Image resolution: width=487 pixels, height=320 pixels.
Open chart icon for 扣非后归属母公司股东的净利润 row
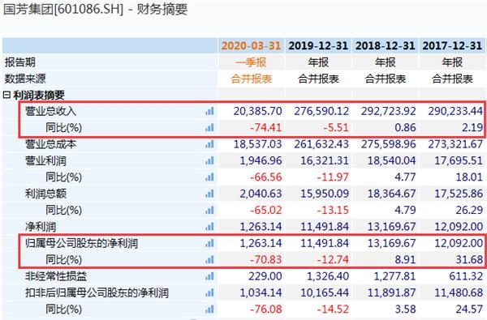209,292
